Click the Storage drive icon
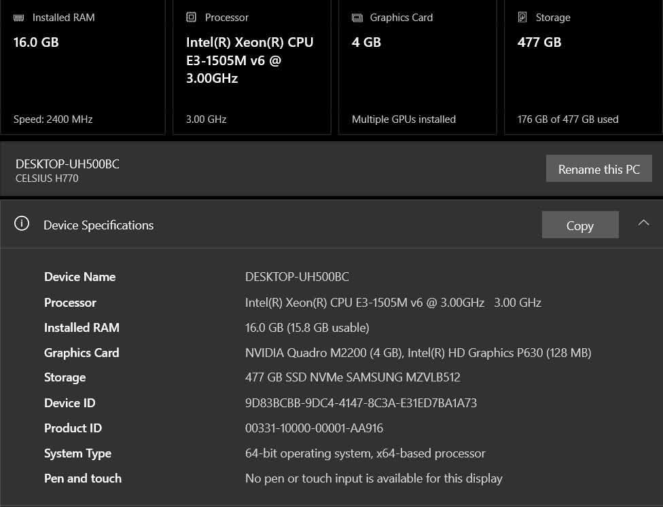This screenshot has height=507, width=663. (522, 17)
